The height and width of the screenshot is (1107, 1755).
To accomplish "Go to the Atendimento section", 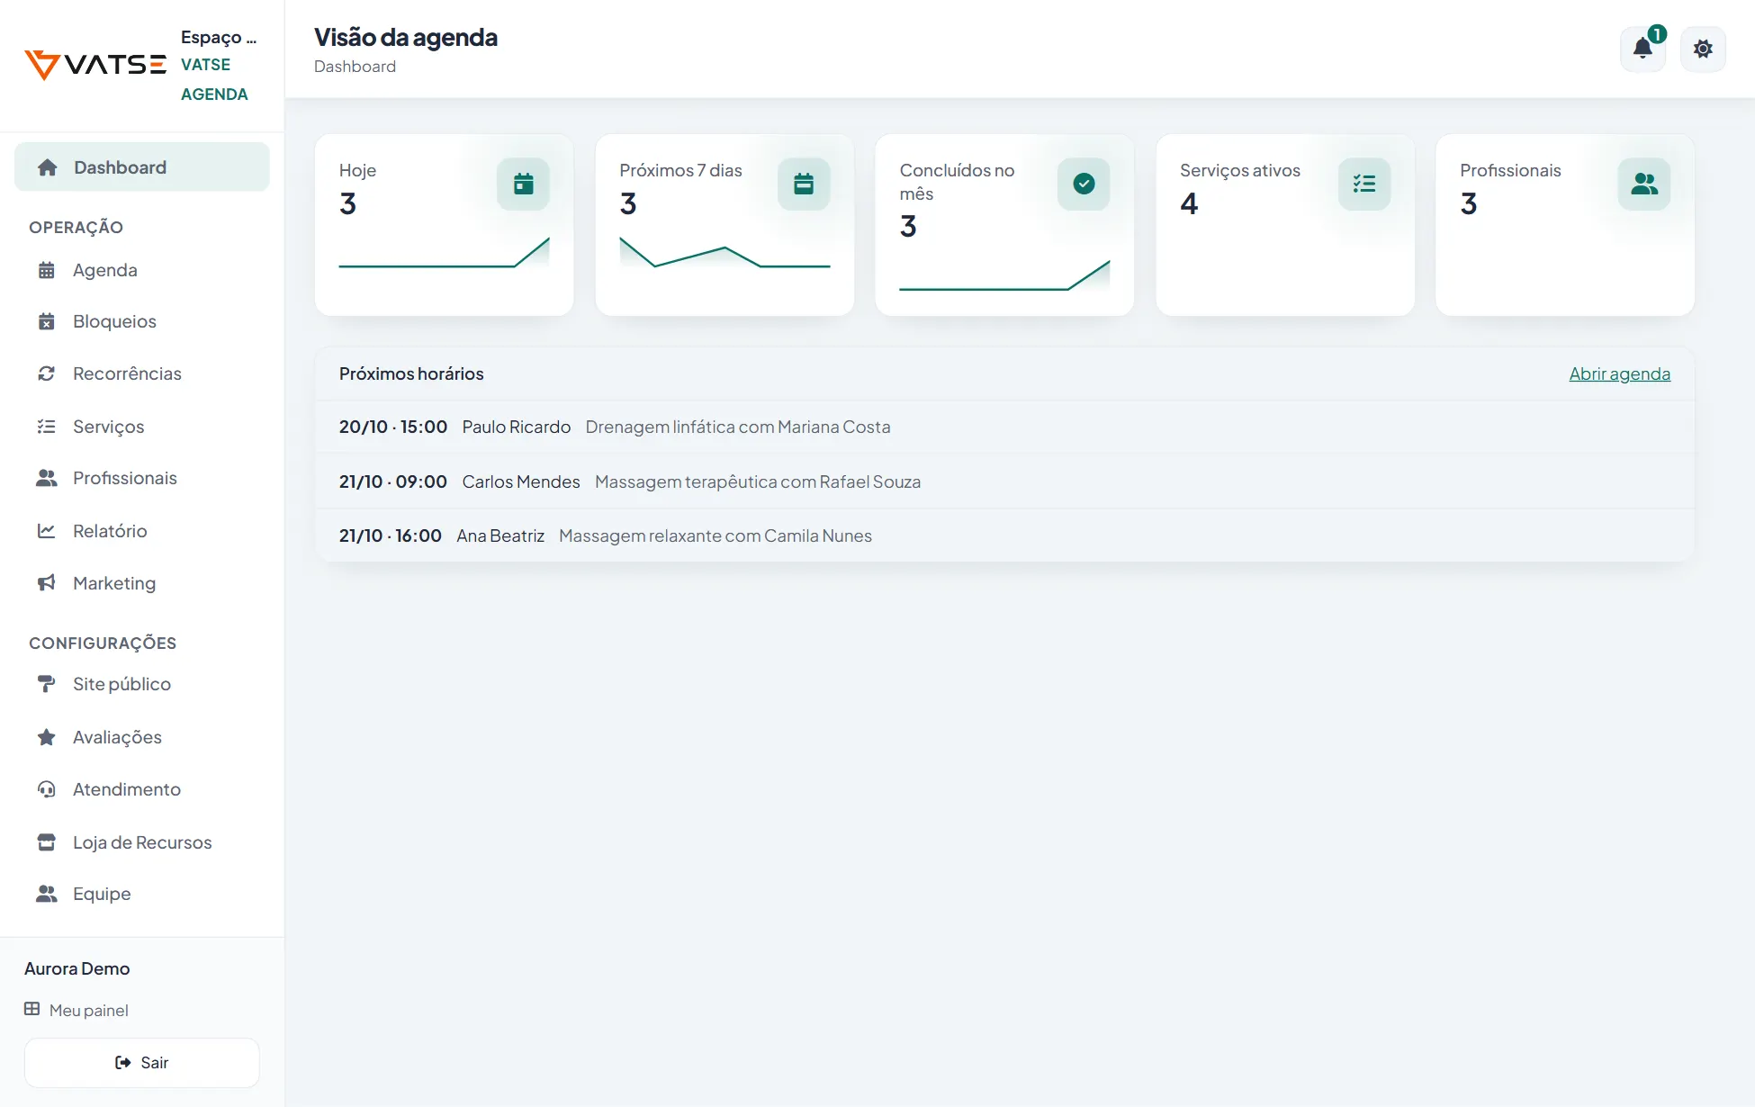I will coord(142,789).
